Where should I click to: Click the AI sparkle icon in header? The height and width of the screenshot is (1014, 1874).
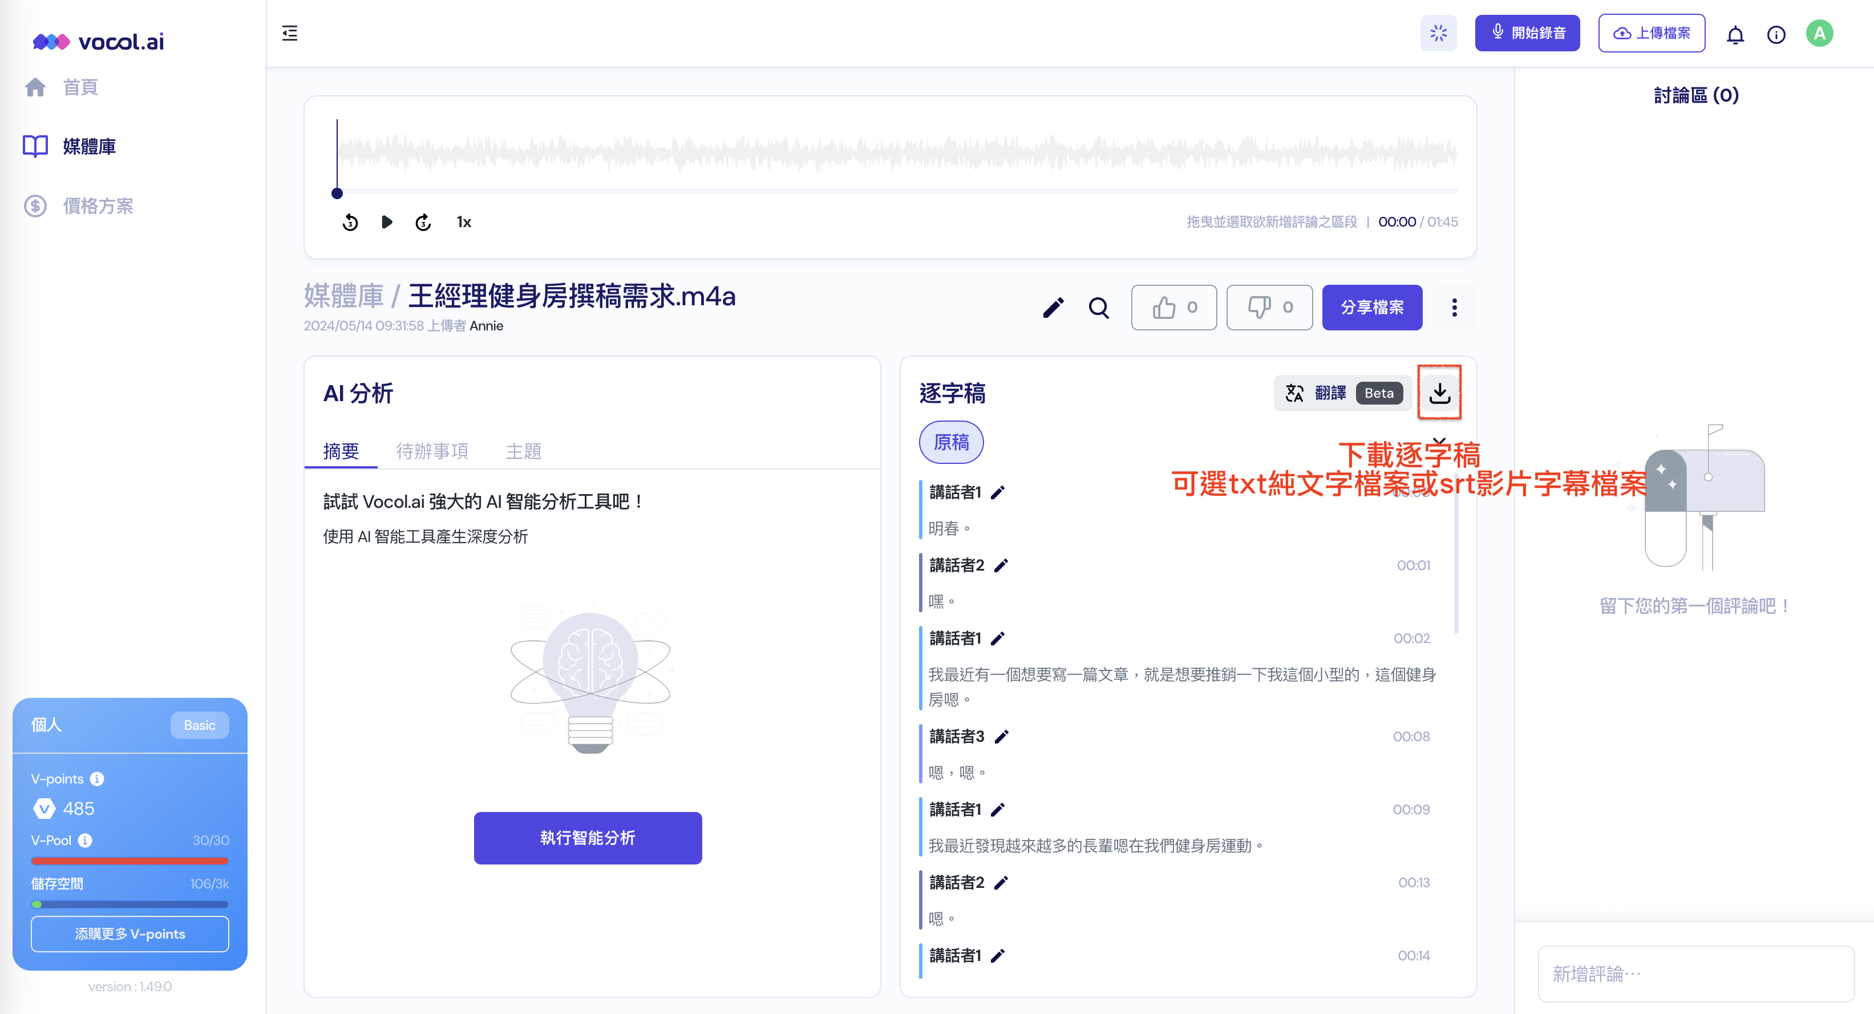(x=1438, y=34)
